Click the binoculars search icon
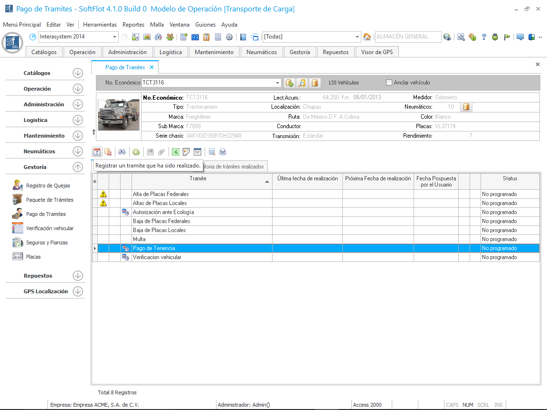Viewport: 547px width, 410px height. pos(122,152)
